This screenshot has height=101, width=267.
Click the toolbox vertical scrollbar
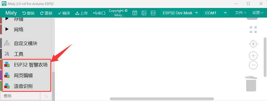[54, 86]
